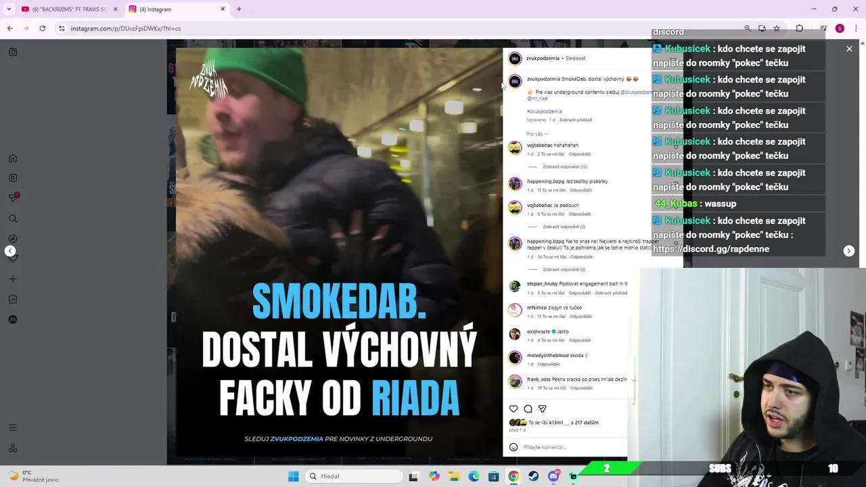
Task: Reply to oxidwaste Jakto comment
Action: (x=580, y=340)
